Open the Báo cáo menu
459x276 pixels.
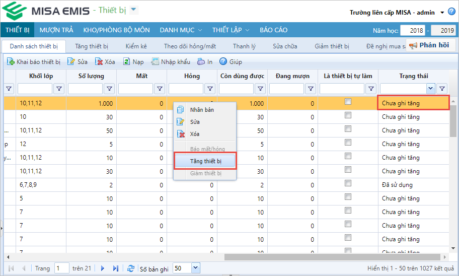pos(273,30)
